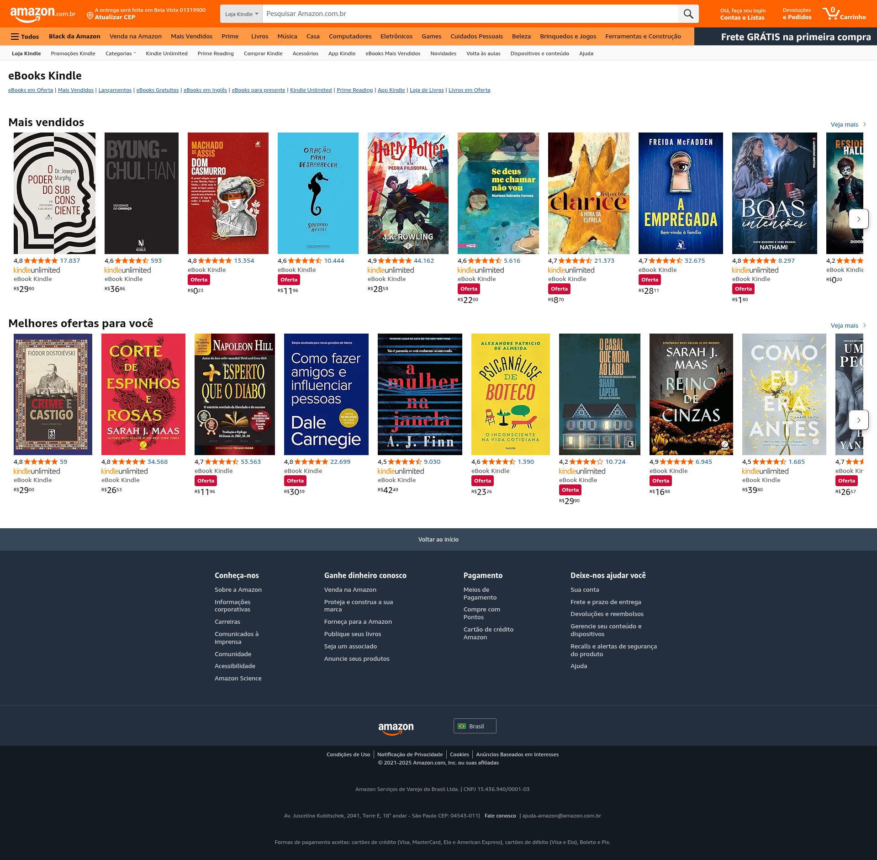The width and height of the screenshot is (877, 860).
Task: Open Kindle Unlimited tab in Kindle sub-nav
Action: pyautogui.click(x=167, y=53)
